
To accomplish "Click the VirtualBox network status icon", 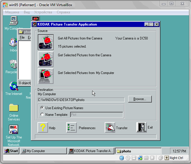I will point(140,158).
